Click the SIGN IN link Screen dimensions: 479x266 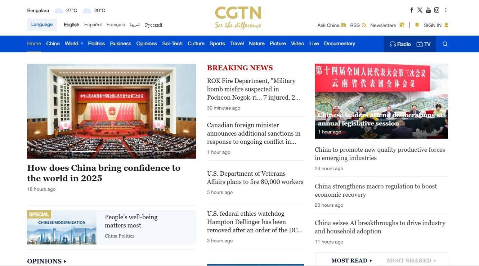[432, 25]
